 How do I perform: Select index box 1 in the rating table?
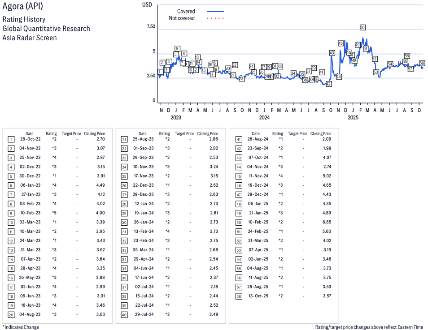(11, 139)
